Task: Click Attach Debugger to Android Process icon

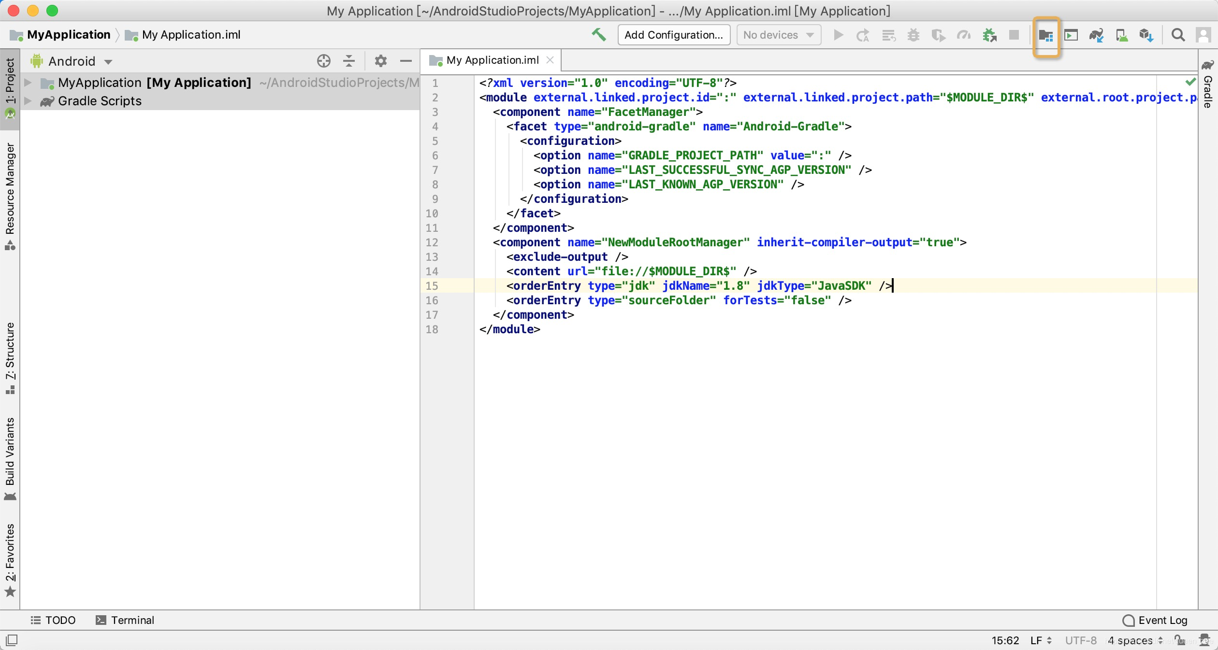Action: coord(989,35)
